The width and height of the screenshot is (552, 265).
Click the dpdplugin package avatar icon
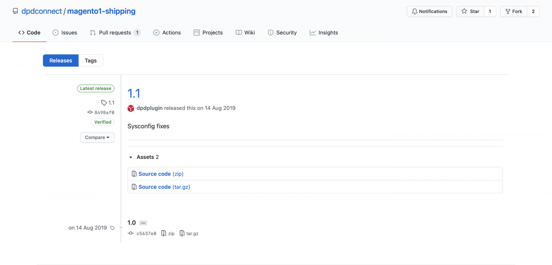pyautogui.click(x=131, y=108)
